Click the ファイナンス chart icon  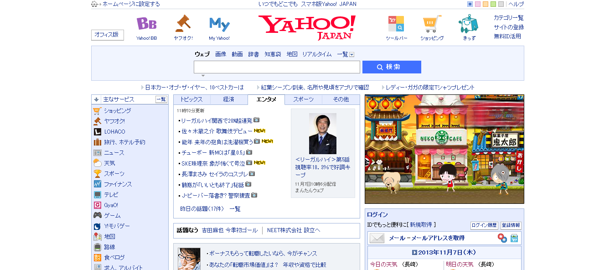[97, 184]
